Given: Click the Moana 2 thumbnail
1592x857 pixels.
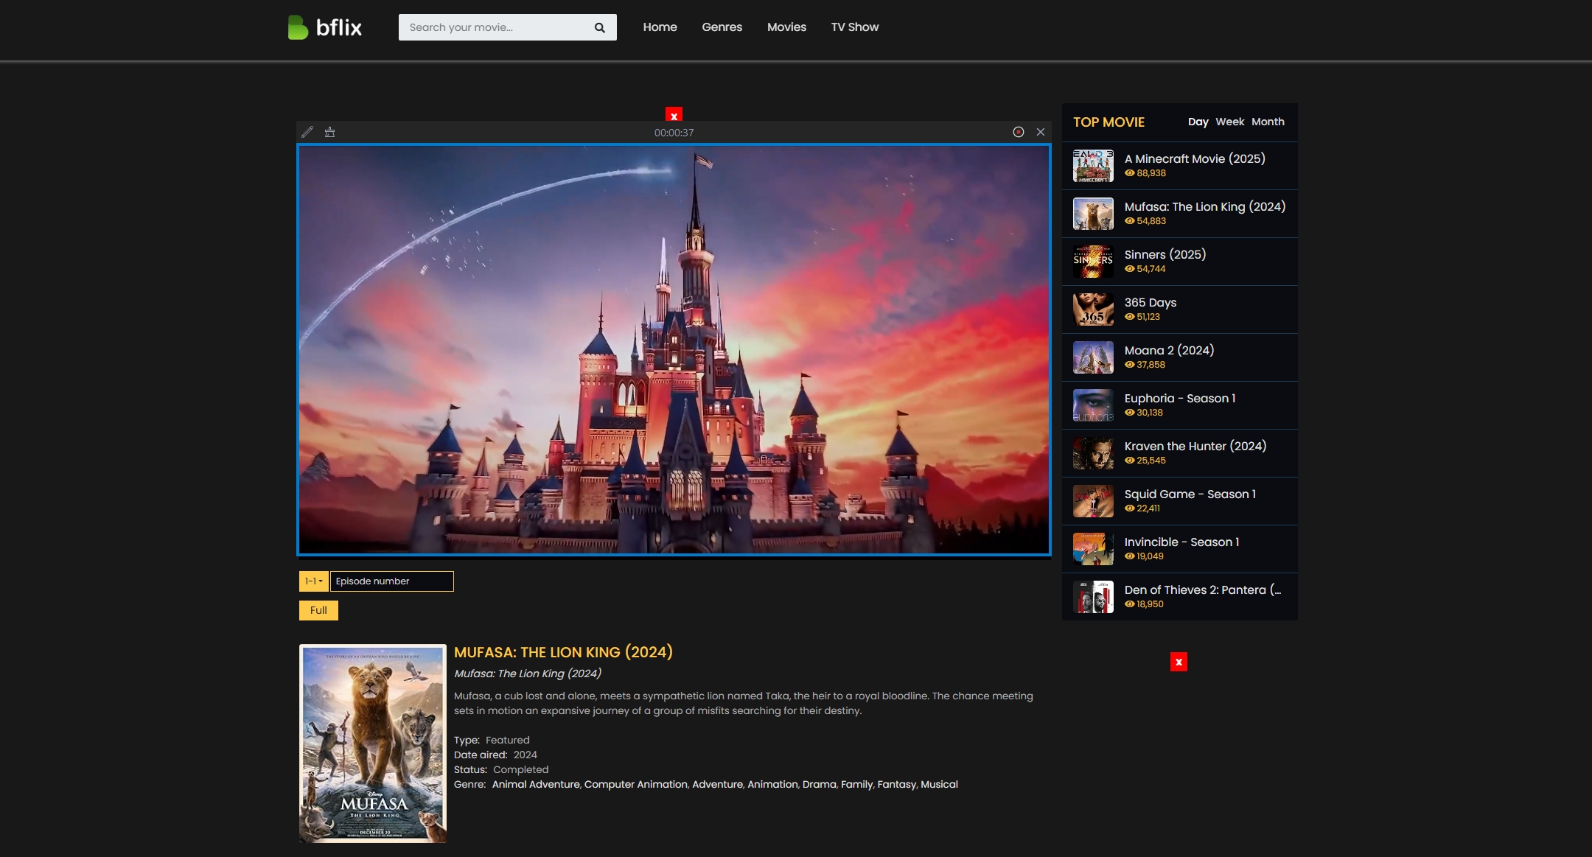Looking at the screenshot, I should click(x=1093, y=357).
